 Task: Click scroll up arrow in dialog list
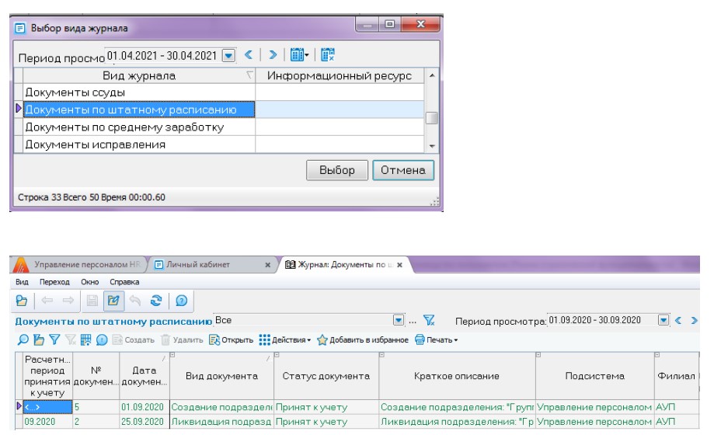click(432, 75)
